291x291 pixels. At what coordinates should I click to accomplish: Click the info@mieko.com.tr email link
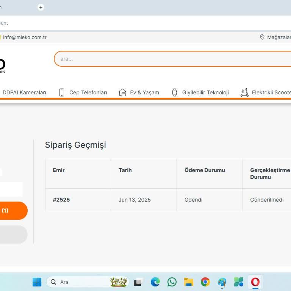25,37
